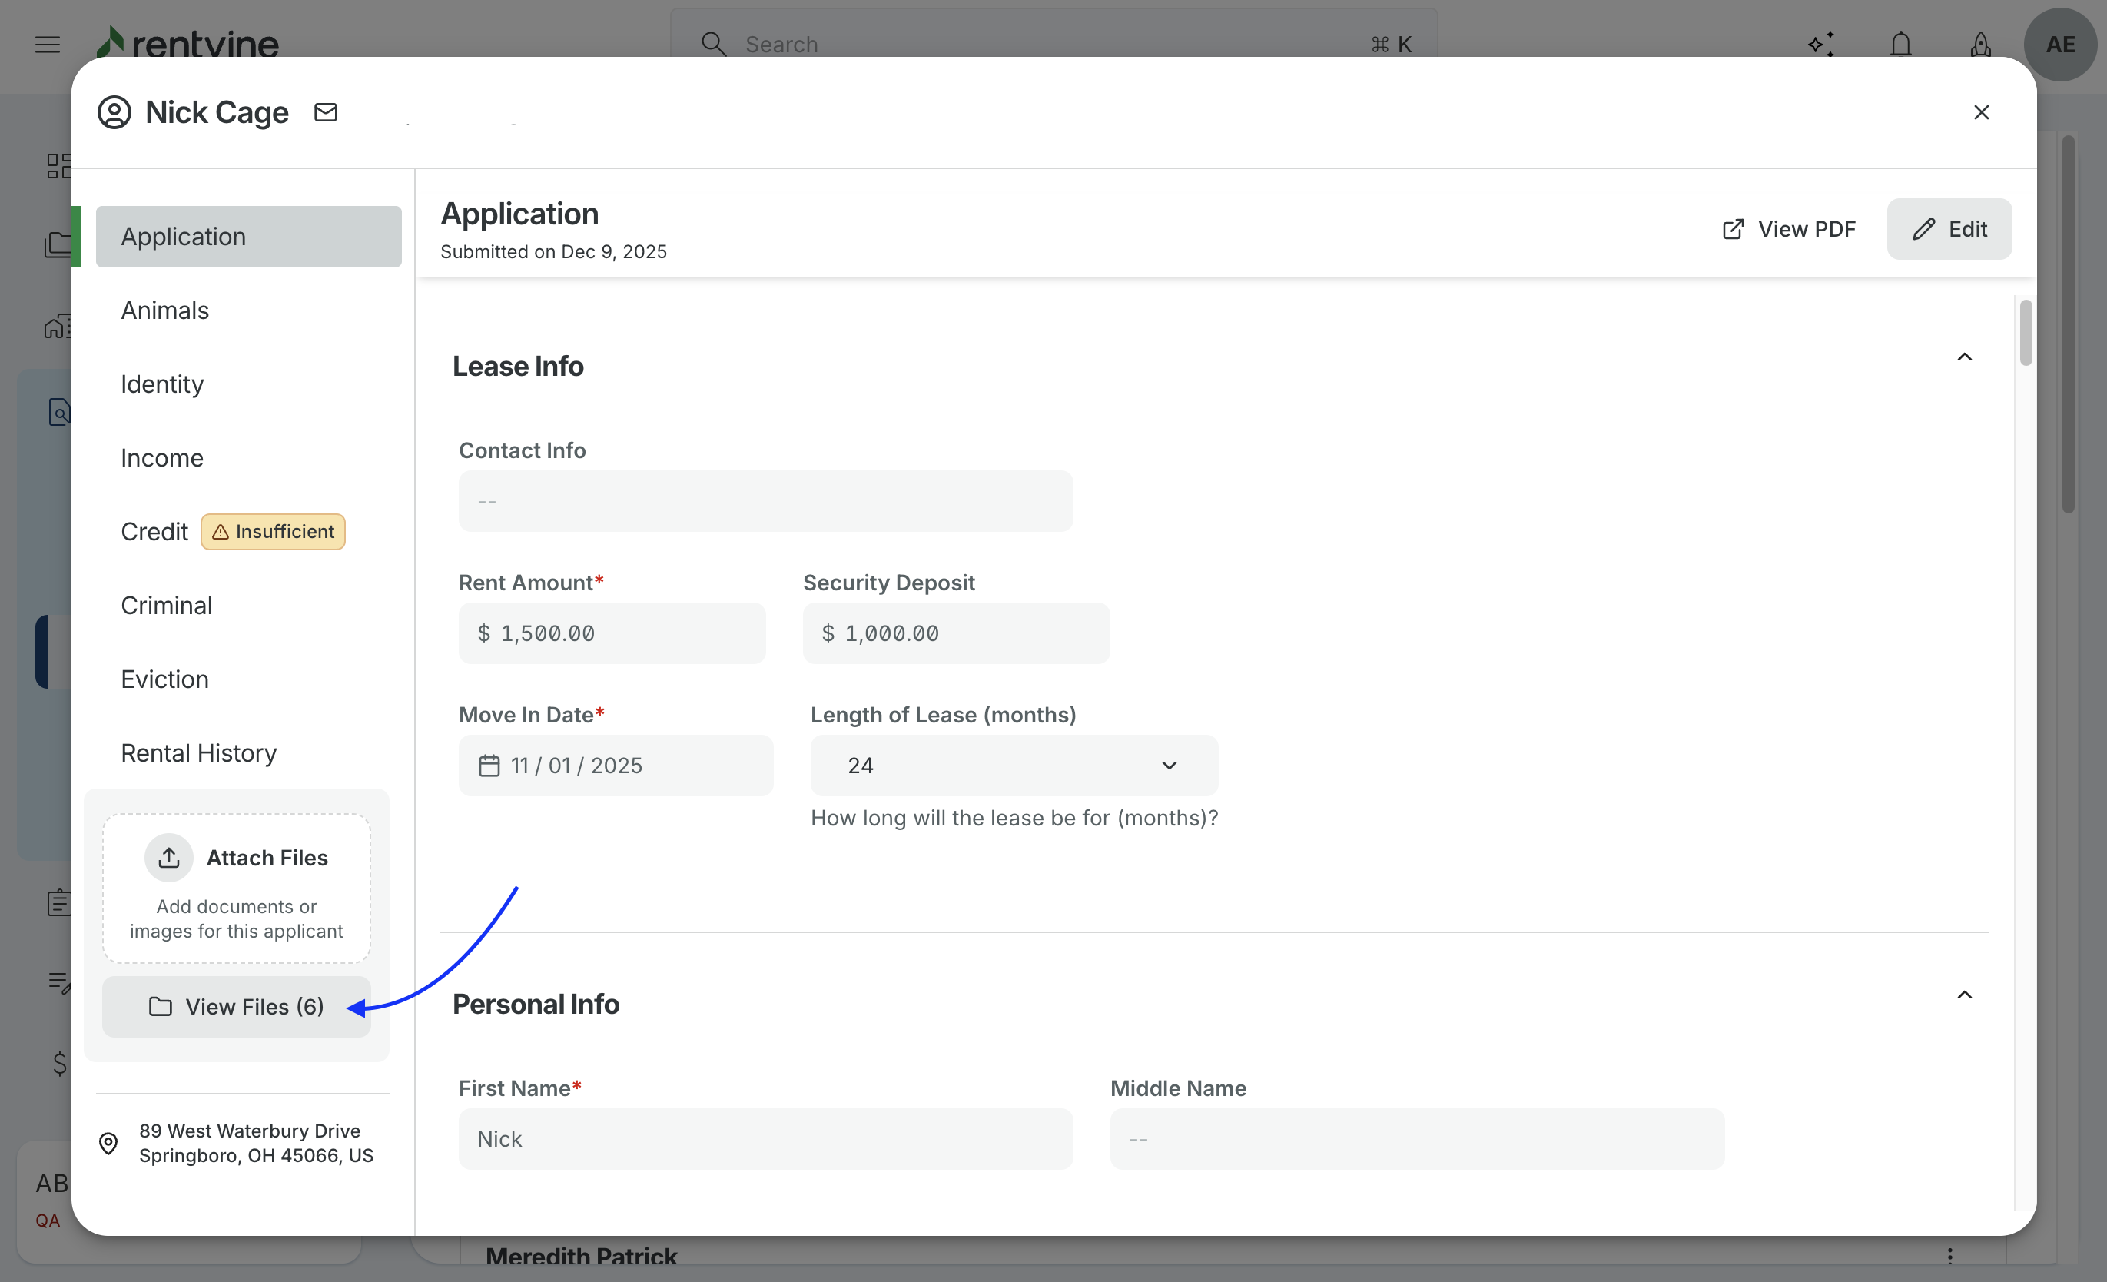Collapse the Personal Info section
This screenshot has width=2107, height=1282.
point(1964,995)
